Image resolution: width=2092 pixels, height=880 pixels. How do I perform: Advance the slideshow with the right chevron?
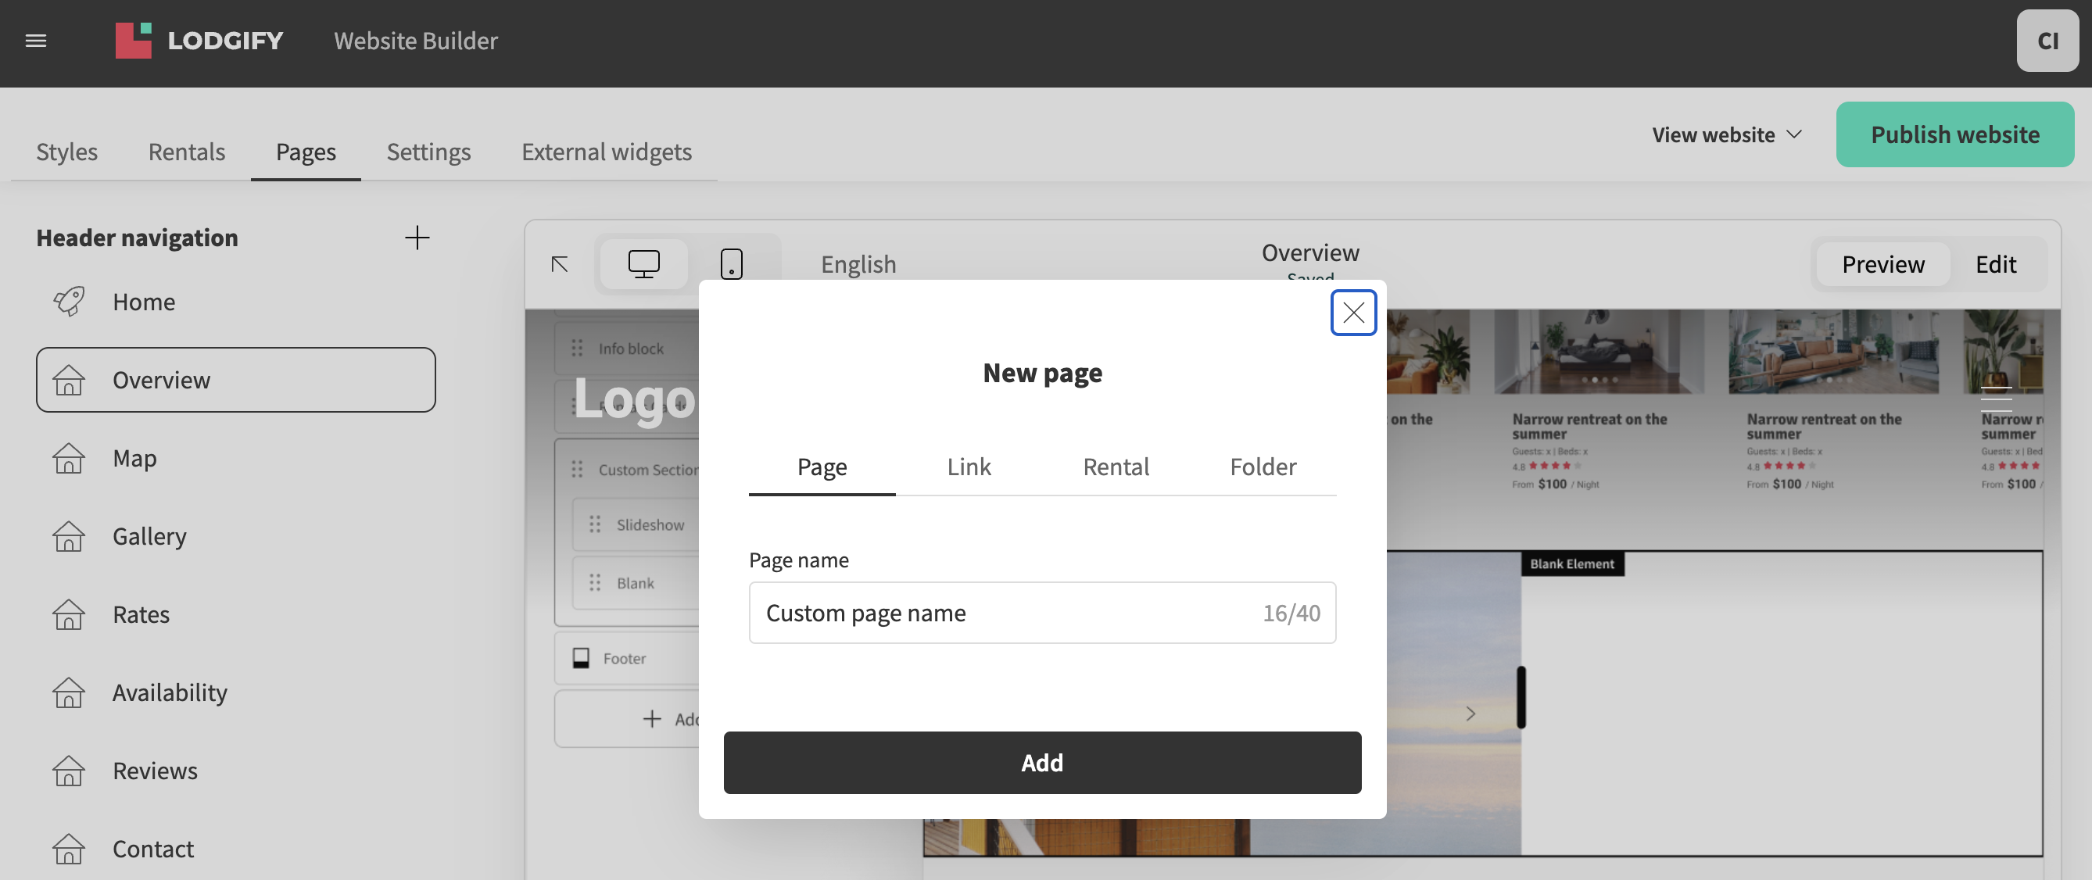[x=1470, y=714]
